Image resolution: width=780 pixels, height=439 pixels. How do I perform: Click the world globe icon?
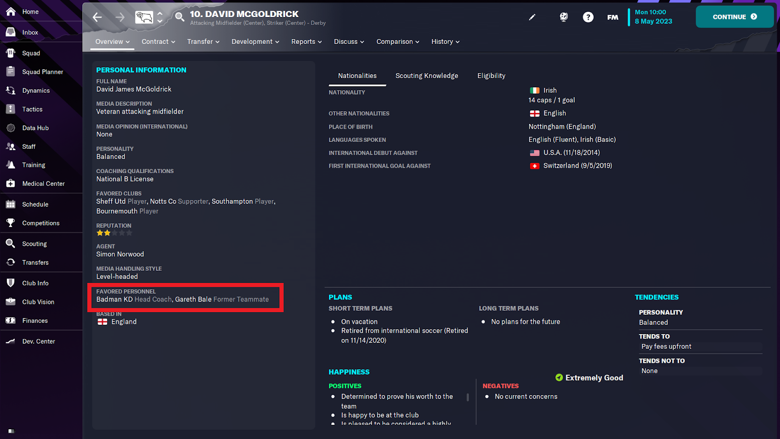564,18
